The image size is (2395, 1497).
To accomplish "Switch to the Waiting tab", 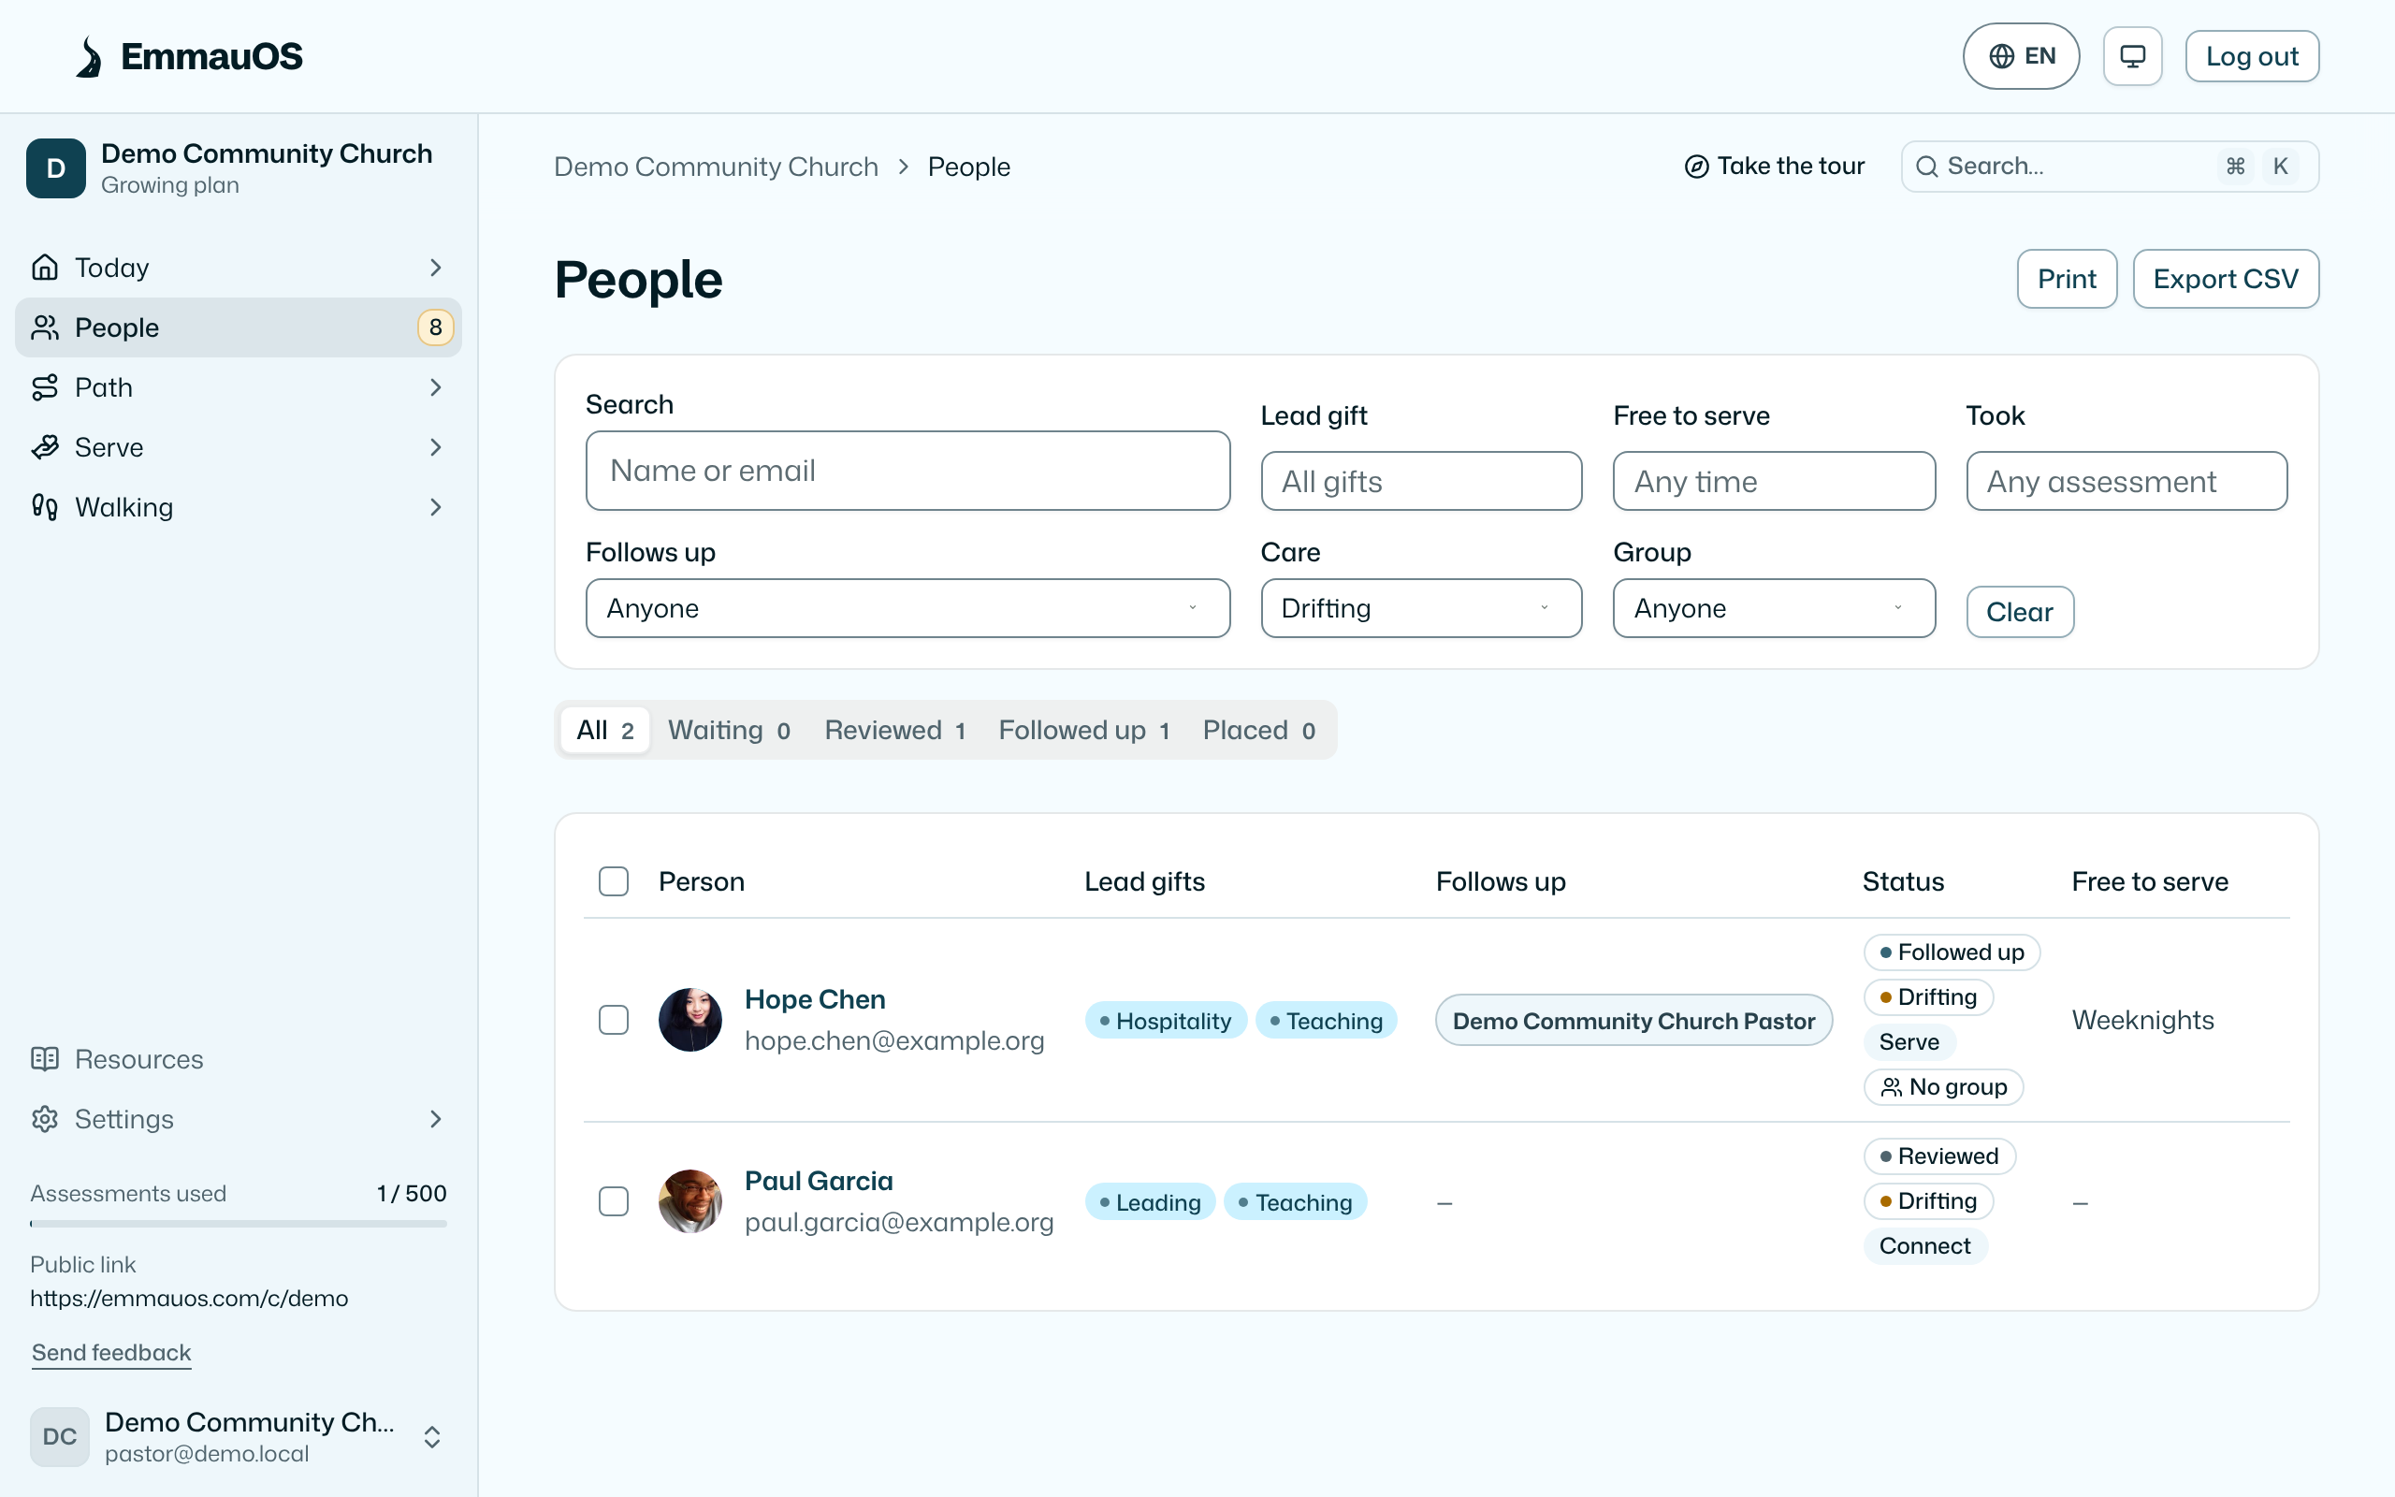I will [730, 731].
